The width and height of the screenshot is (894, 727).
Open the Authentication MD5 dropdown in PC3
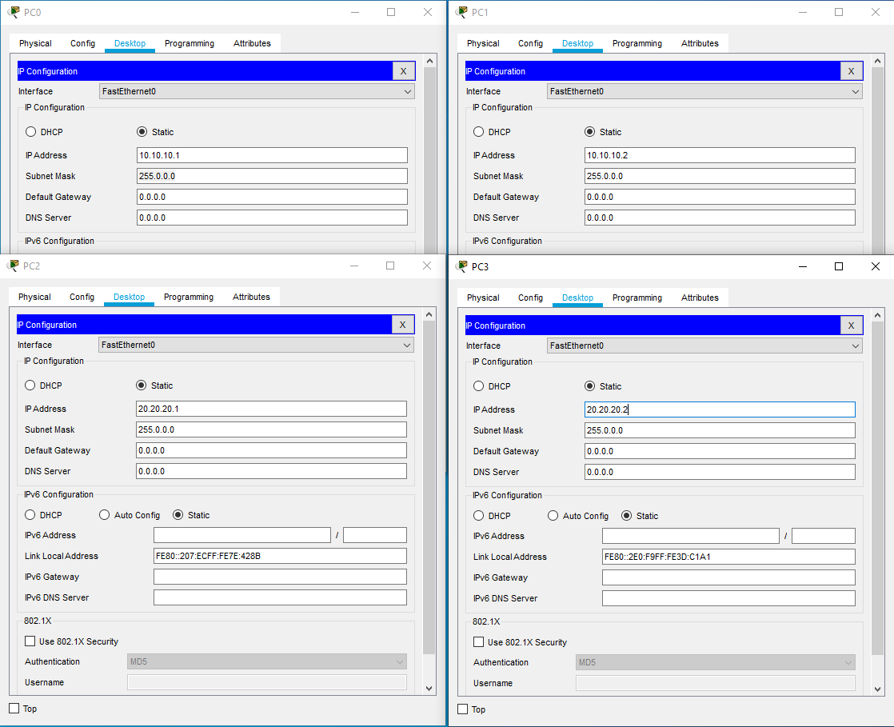[716, 662]
